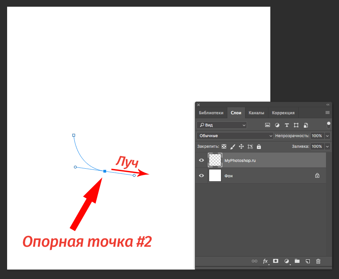Open the Вид filter type dropdown
The height and width of the screenshot is (279, 339).
click(x=222, y=125)
